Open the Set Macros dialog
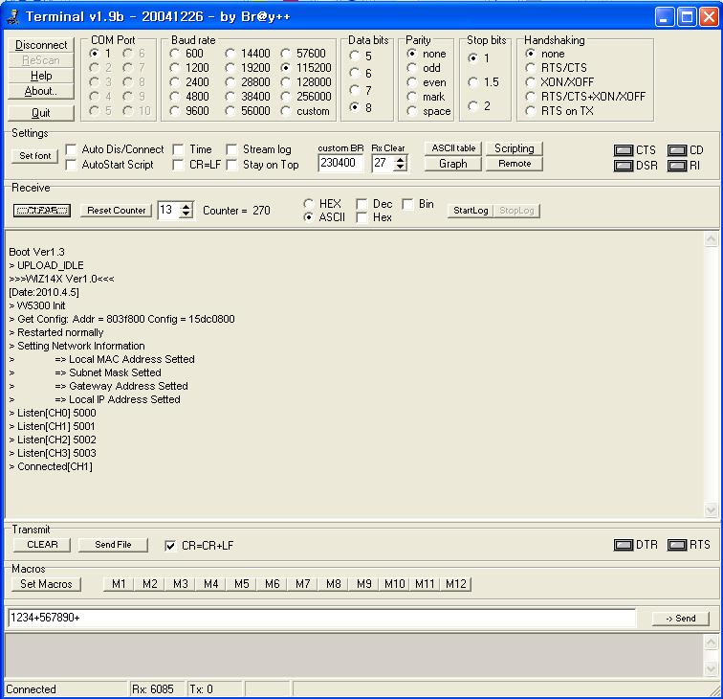Viewport: 723px width, 699px height. [x=46, y=584]
